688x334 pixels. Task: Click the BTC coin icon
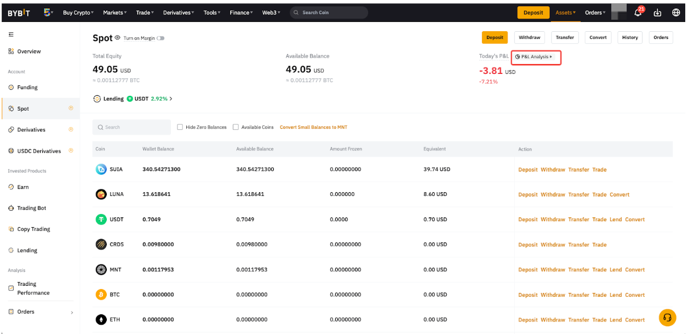coord(101,295)
